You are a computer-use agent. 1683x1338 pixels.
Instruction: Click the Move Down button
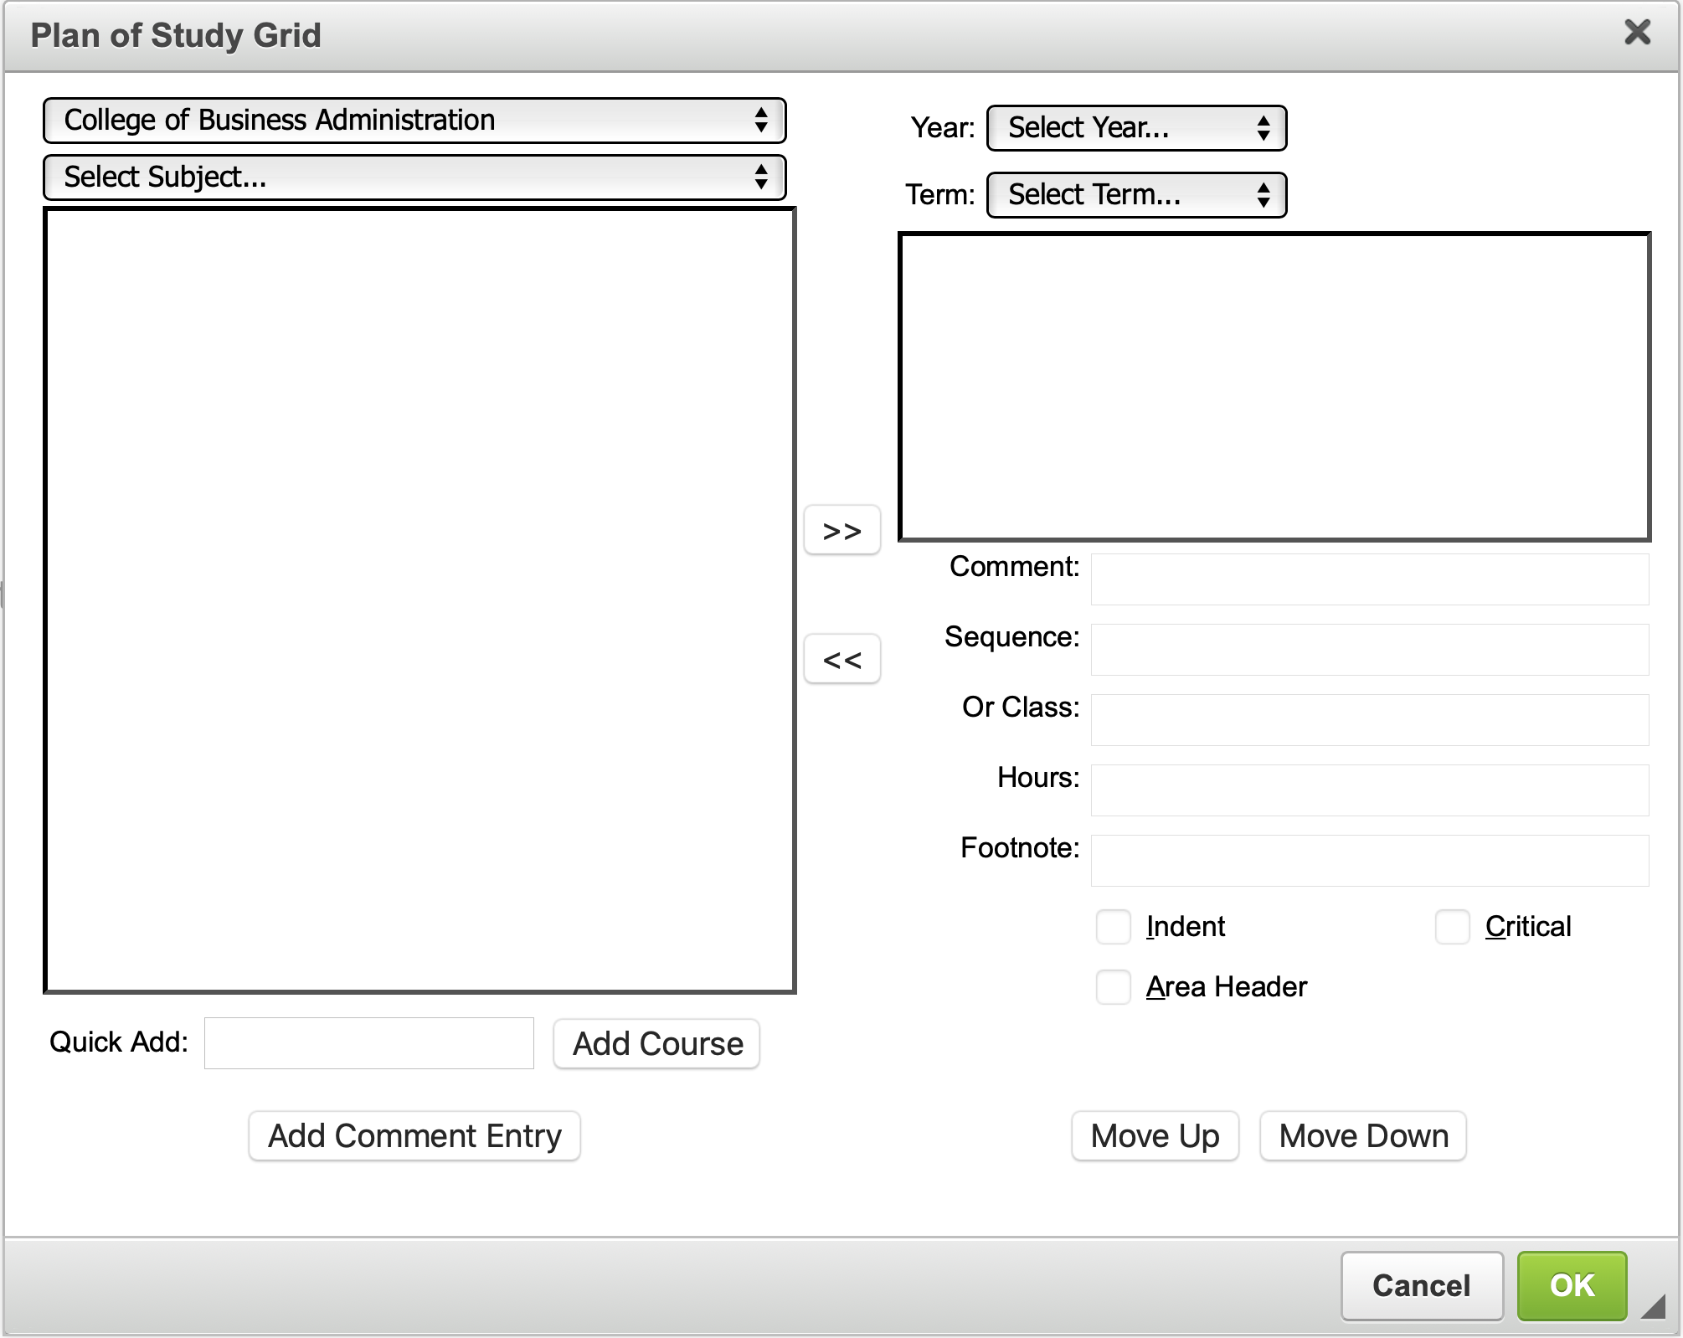click(1363, 1136)
